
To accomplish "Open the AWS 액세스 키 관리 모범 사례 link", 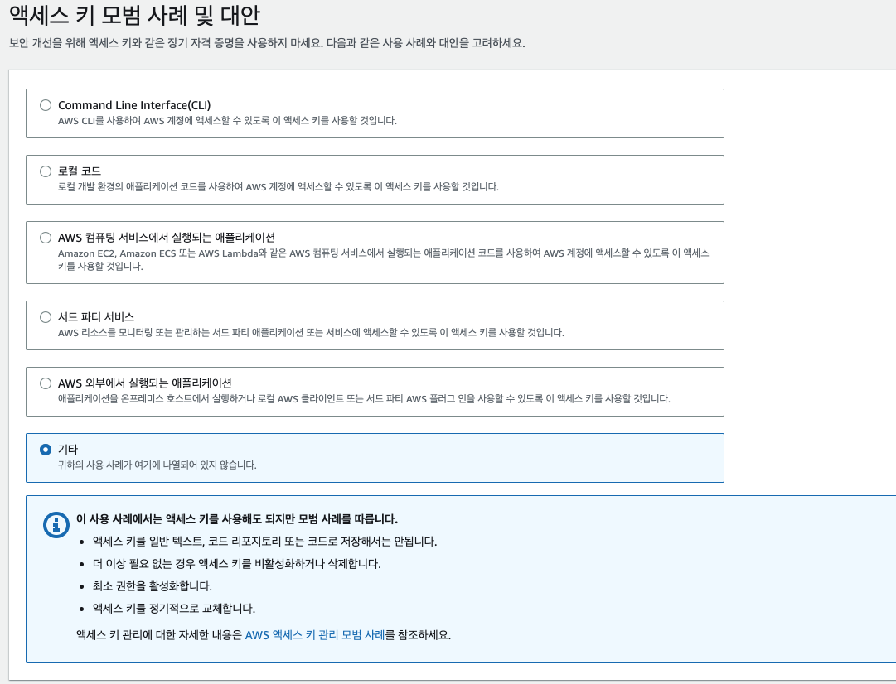I will (x=315, y=635).
